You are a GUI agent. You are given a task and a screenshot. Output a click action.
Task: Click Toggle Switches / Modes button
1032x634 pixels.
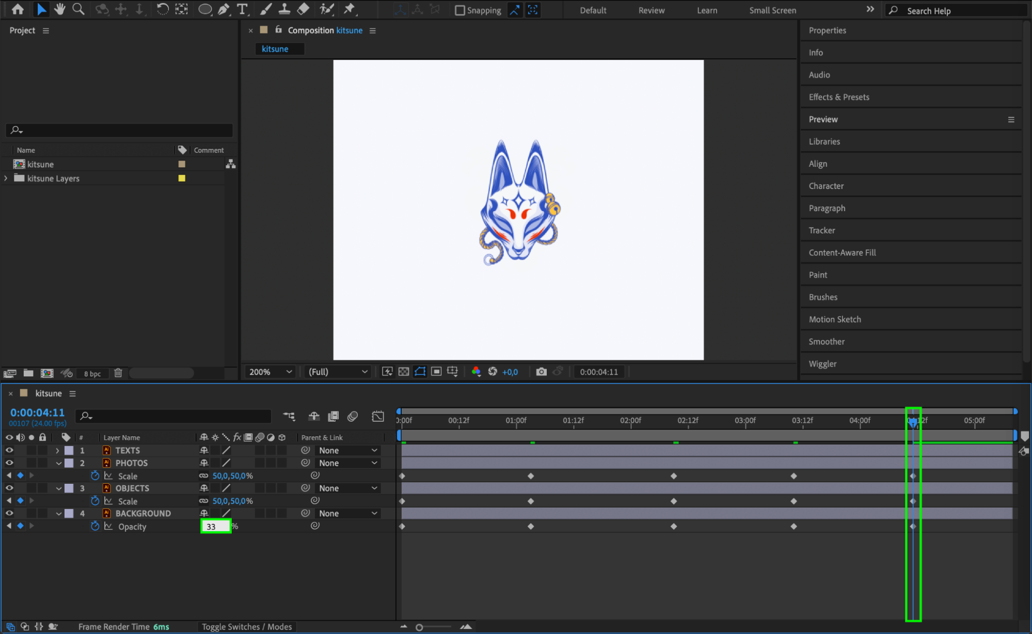coord(247,627)
